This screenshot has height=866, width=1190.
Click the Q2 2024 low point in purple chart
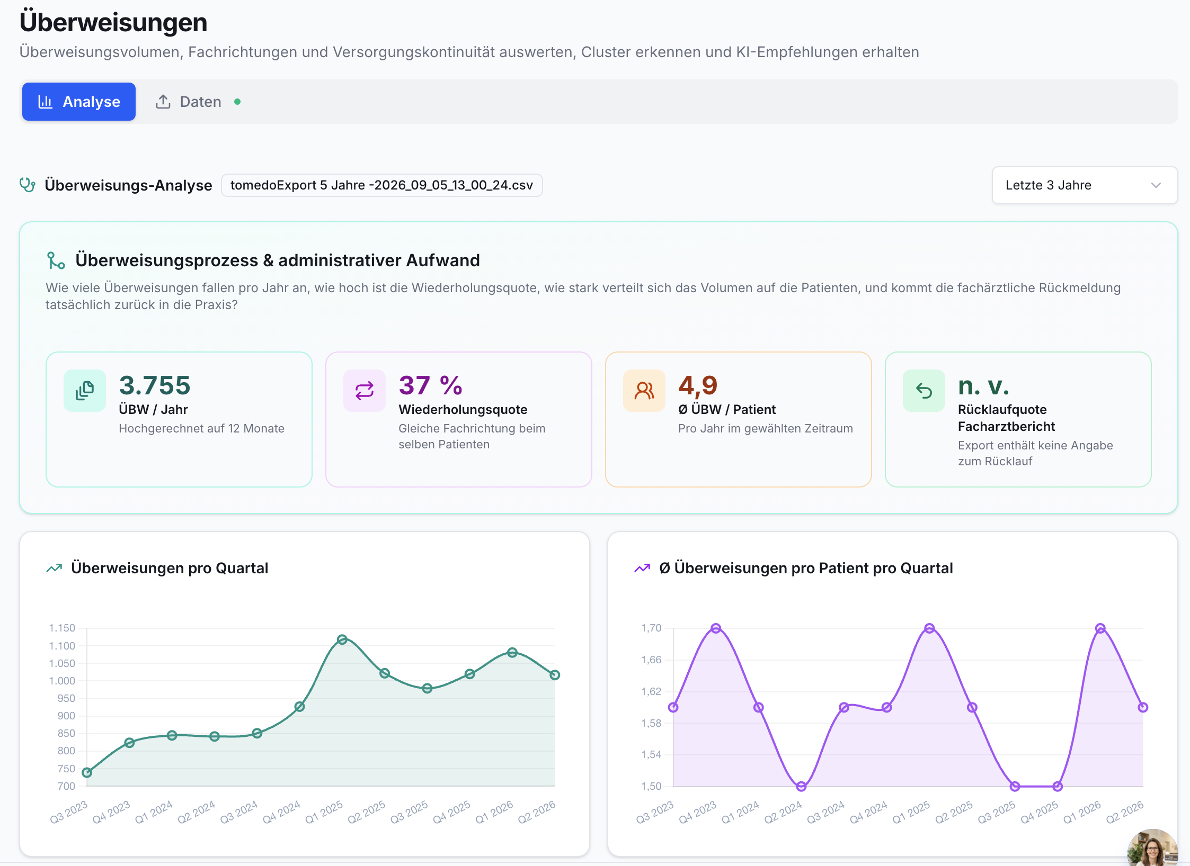801,787
